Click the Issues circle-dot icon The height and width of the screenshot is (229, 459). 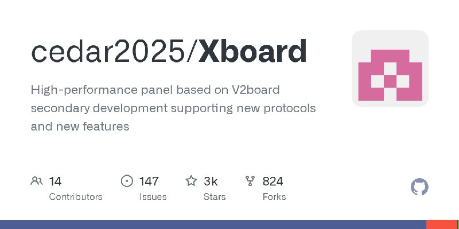point(127,181)
